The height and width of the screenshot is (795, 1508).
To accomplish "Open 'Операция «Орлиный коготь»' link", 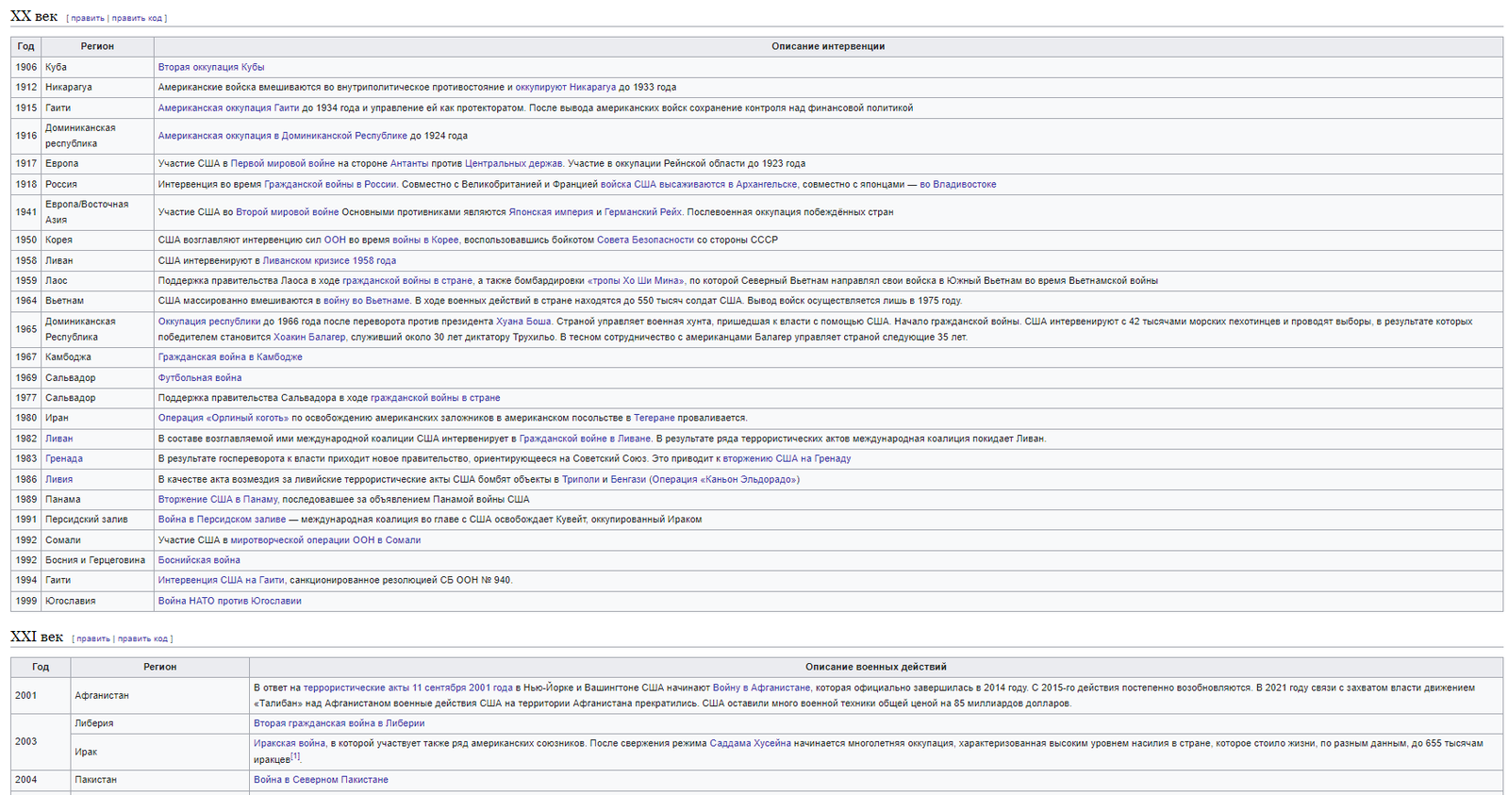I will [224, 418].
